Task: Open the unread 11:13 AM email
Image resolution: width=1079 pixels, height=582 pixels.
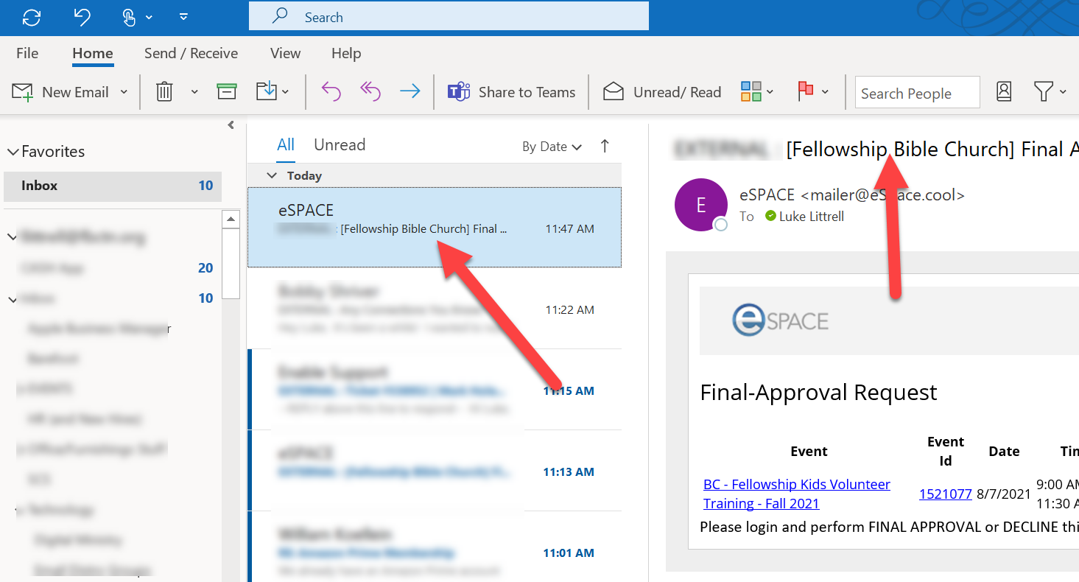Action: click(435, 471)
